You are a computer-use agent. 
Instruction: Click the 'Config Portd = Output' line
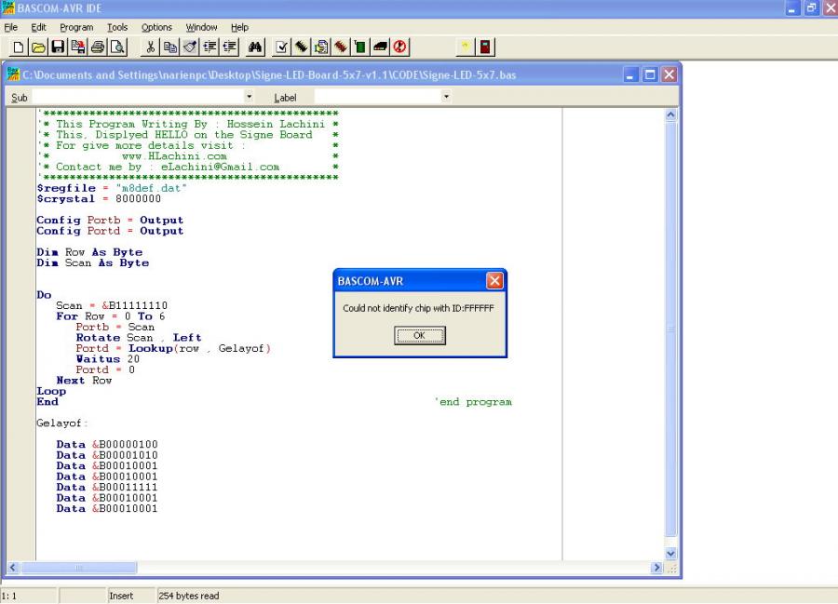click(110, 231)
